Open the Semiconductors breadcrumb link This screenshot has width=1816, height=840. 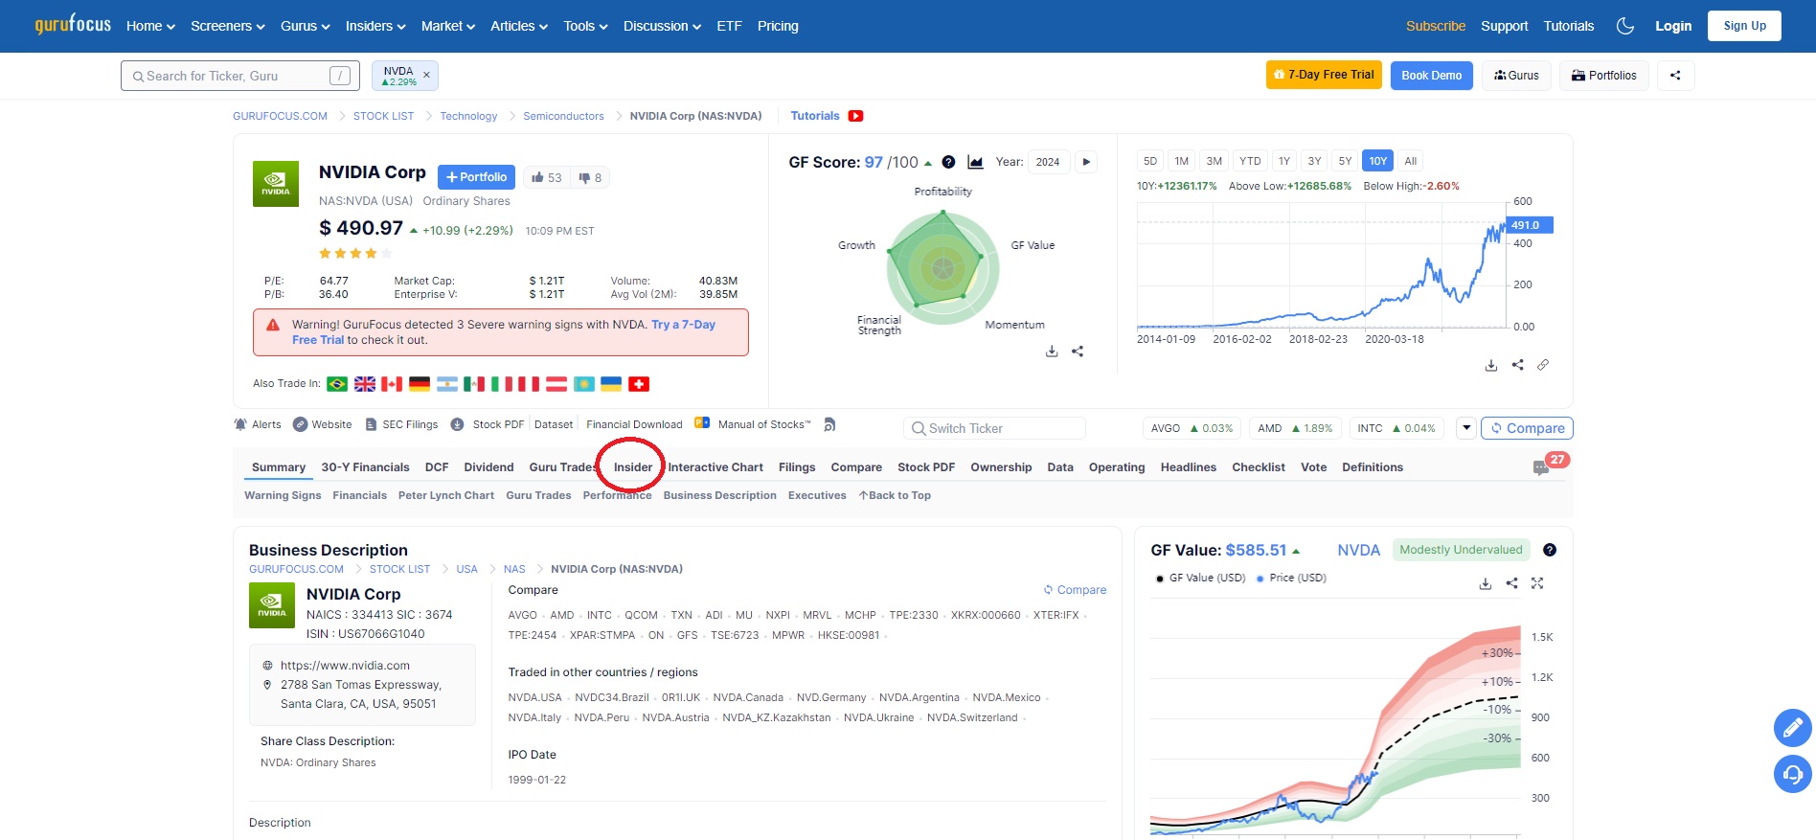[563, 116]
